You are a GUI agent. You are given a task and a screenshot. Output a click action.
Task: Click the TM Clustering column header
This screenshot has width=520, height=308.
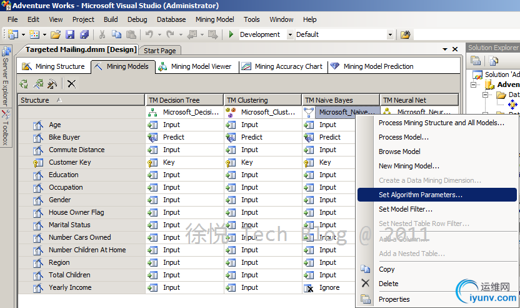coord(263,100)
